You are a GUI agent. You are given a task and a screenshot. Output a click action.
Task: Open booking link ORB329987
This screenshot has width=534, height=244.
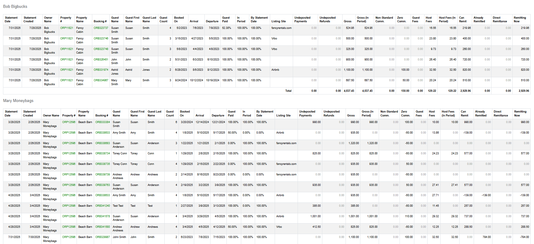pos(103,237)
